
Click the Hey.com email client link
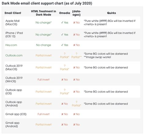(11, 45)
